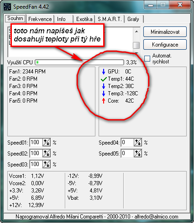Click the Vcore2: 0,00V voltage value
This screenshot has width=194, height=223.
tap(37, 183)
